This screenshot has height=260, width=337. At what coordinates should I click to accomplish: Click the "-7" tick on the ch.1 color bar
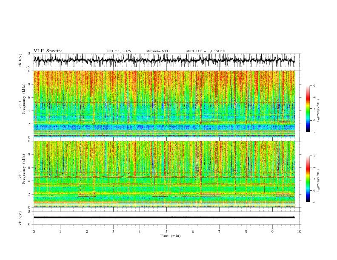click(314, 132)
